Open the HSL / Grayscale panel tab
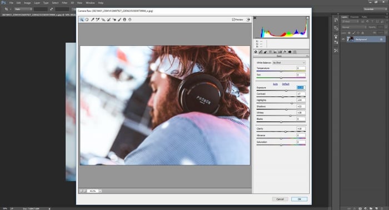Viewport: 389px width, 210px height. point(270,52)
